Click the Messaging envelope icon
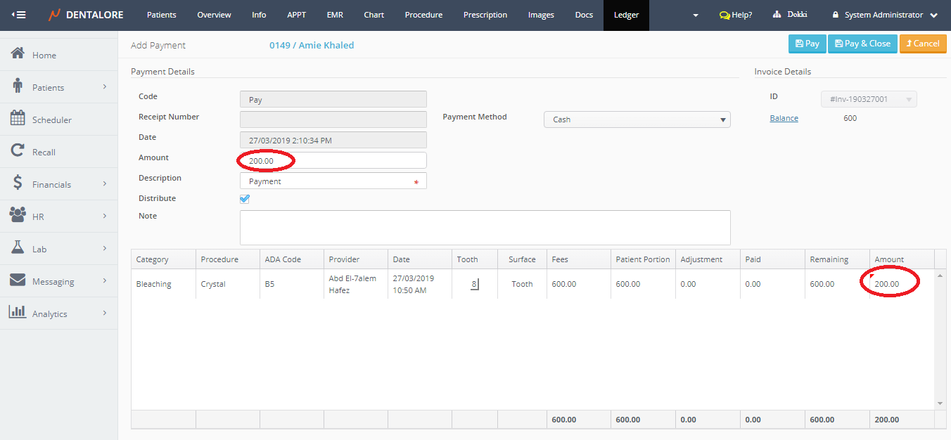 coord(18,280)
